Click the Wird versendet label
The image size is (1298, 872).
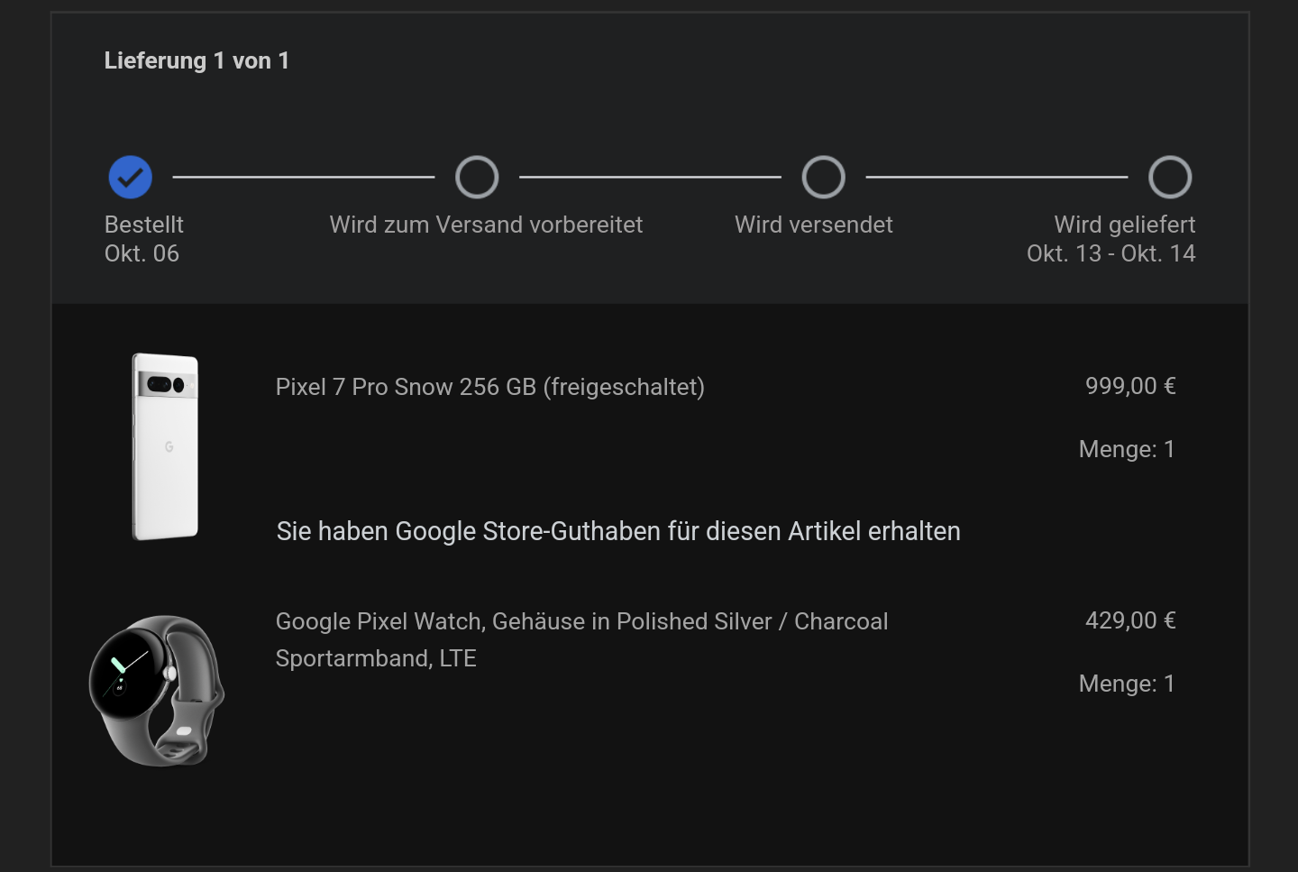click(x=813, y=225)
